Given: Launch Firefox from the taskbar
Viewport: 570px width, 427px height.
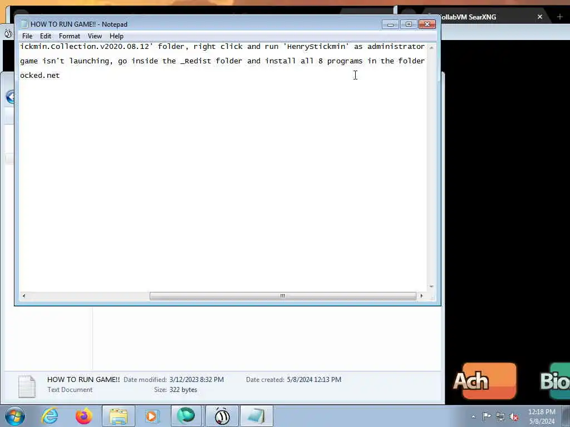Looking at the screenshot, I should click(84, 416).
